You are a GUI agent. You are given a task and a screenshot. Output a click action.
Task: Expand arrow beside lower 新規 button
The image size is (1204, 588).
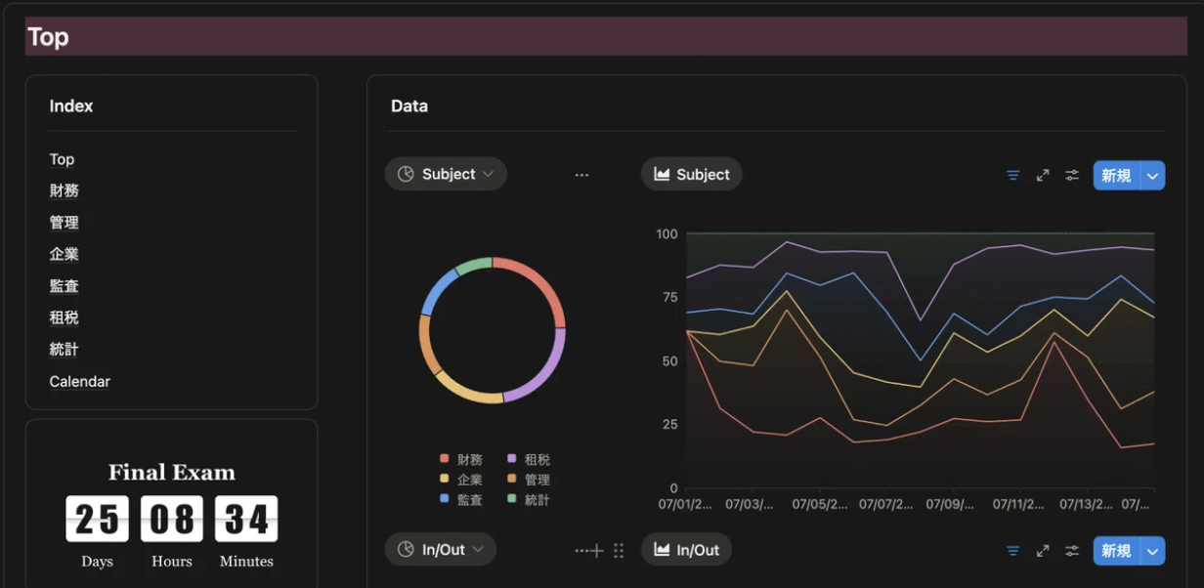point(1153,551)
